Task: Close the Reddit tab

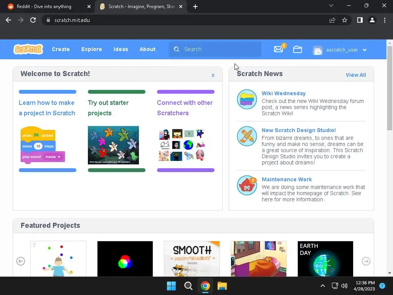Action: pos(89,7)
